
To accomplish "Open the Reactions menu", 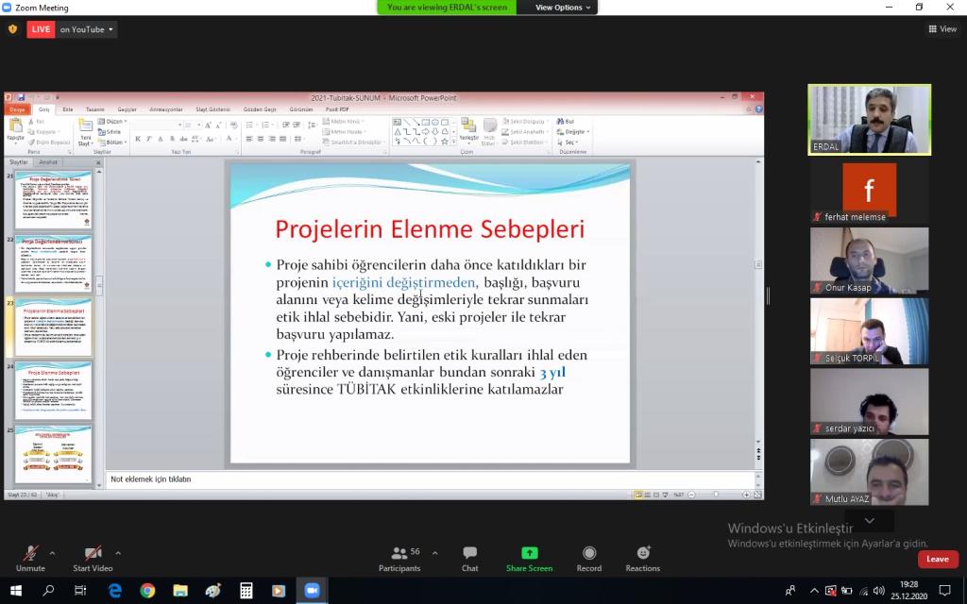I will coord(642,554).
